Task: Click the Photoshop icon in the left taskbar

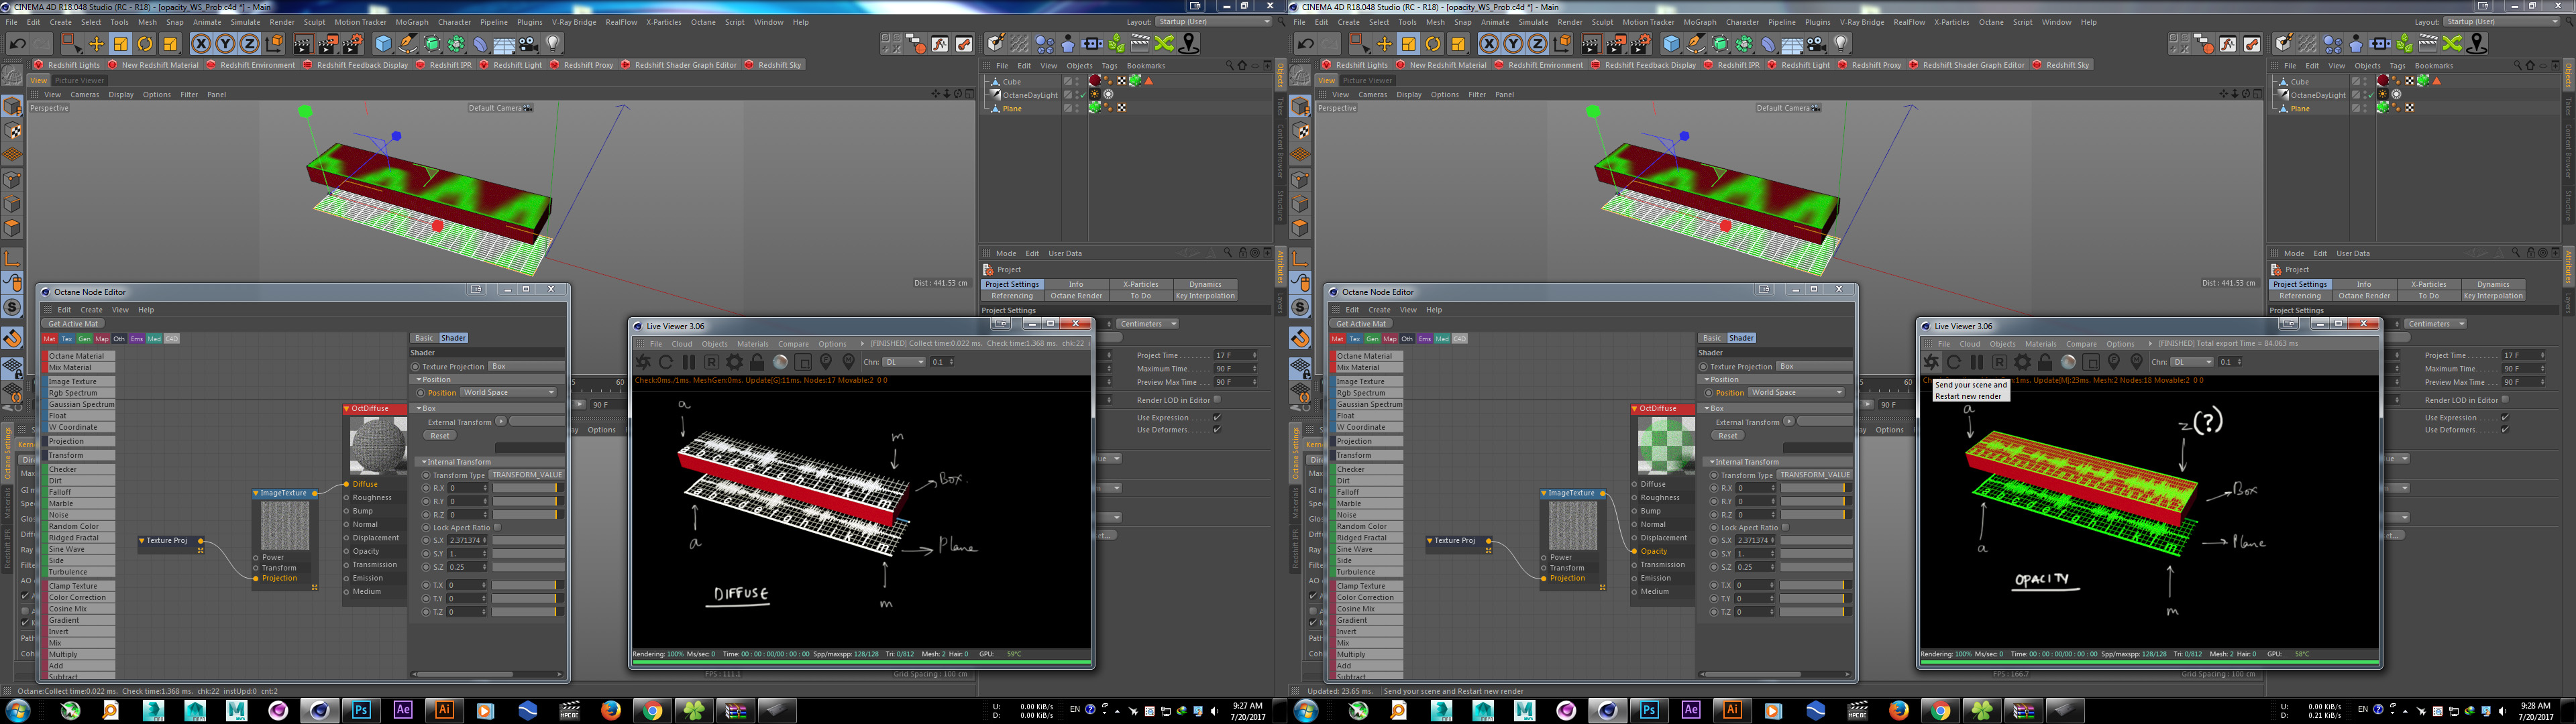Action: click(x=361, y=710)
